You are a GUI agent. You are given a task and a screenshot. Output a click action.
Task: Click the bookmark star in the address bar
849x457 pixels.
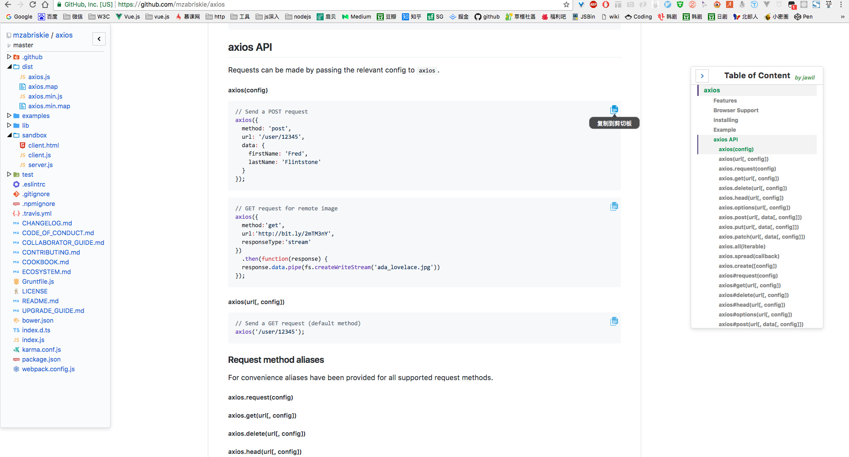566,5
